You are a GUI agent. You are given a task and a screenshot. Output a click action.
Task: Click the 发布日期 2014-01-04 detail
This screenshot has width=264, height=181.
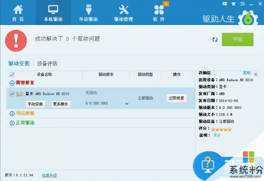[x=218, y=101]
